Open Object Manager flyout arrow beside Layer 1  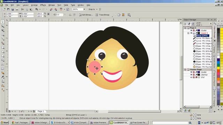click(211, 24)
